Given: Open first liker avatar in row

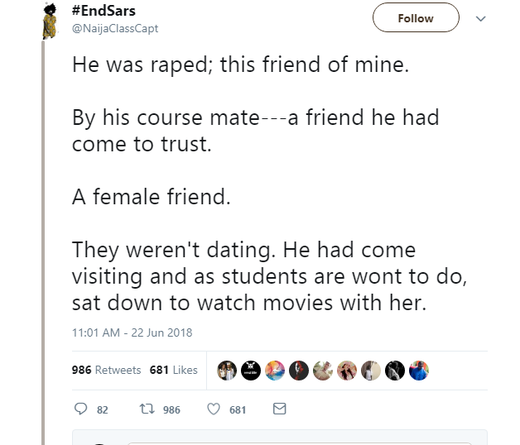Looking at the screenshot, I should pyautogui.click(x=227, y=370).
